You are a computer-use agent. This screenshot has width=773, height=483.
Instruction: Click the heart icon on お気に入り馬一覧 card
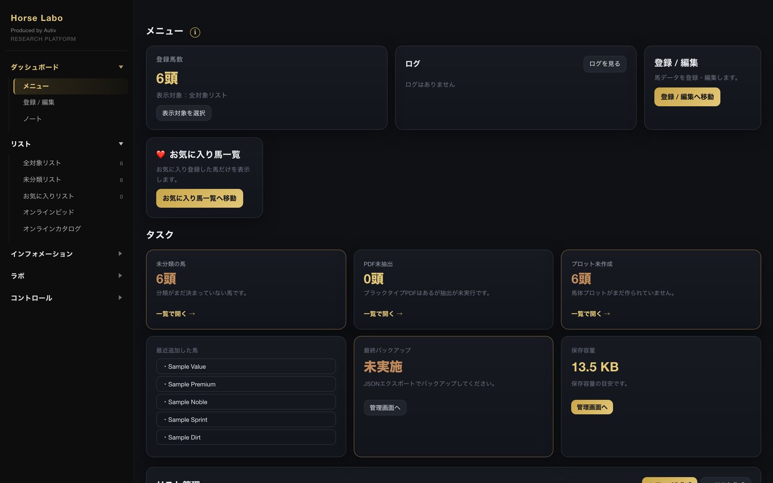(x=161, y=155)
